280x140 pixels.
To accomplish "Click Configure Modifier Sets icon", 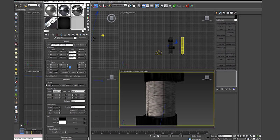I will coord(234,89).
